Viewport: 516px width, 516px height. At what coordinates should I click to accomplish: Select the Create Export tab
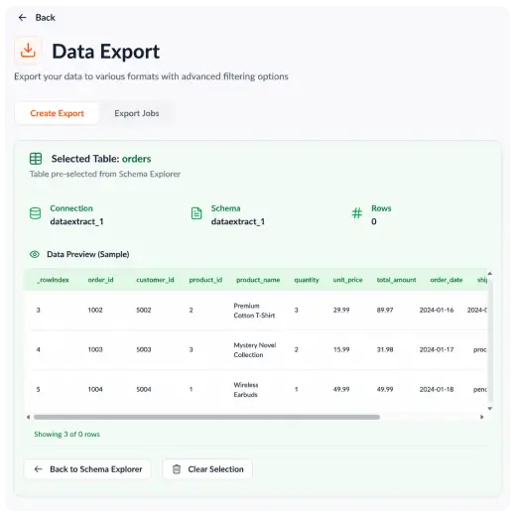[57, 113]
